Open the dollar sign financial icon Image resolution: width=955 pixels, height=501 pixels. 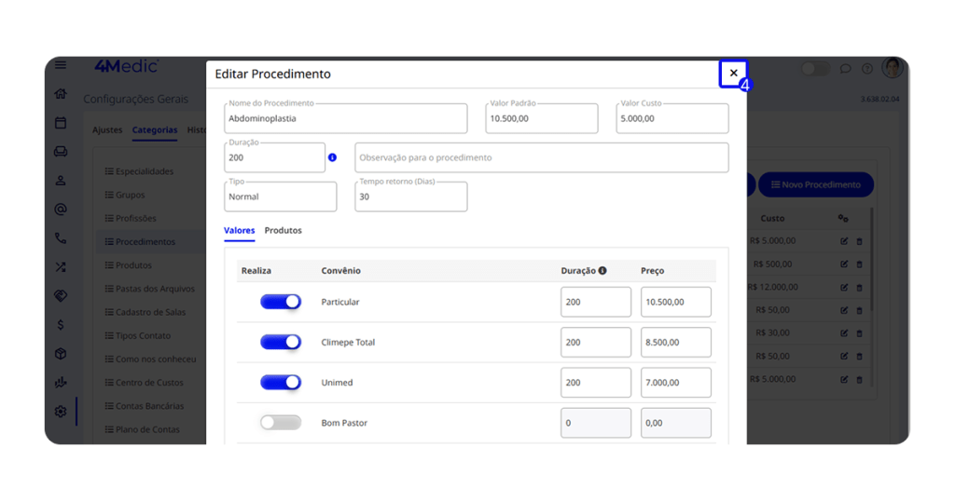61,325
